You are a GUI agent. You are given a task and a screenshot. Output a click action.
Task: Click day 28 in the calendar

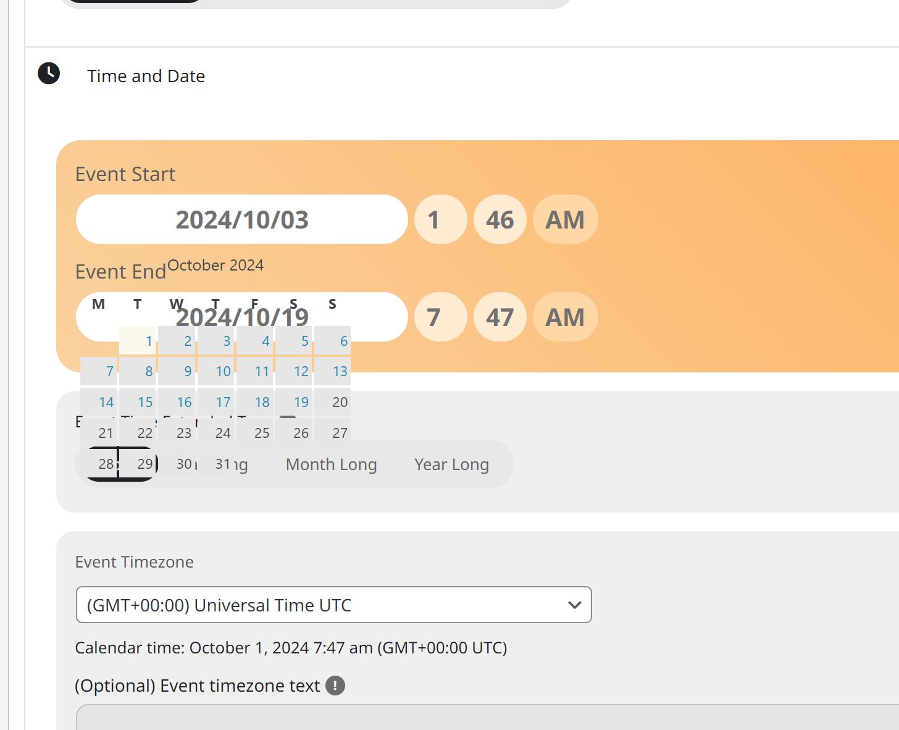(99, 464)
